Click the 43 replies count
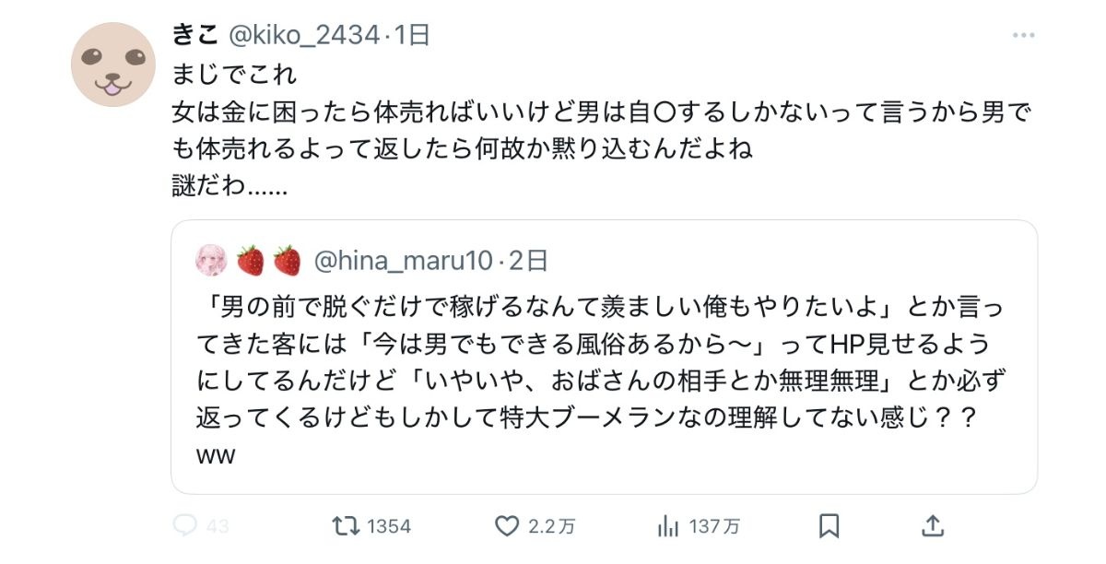The width and height of the screenshot is (1106, 564). [x=218, y=527]
